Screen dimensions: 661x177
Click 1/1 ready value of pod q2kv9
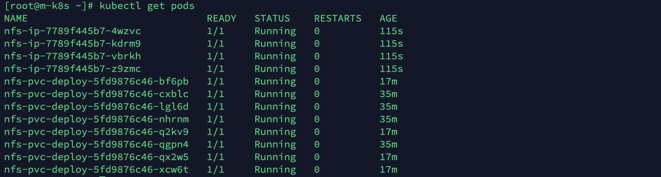click(x=216, y=132)
